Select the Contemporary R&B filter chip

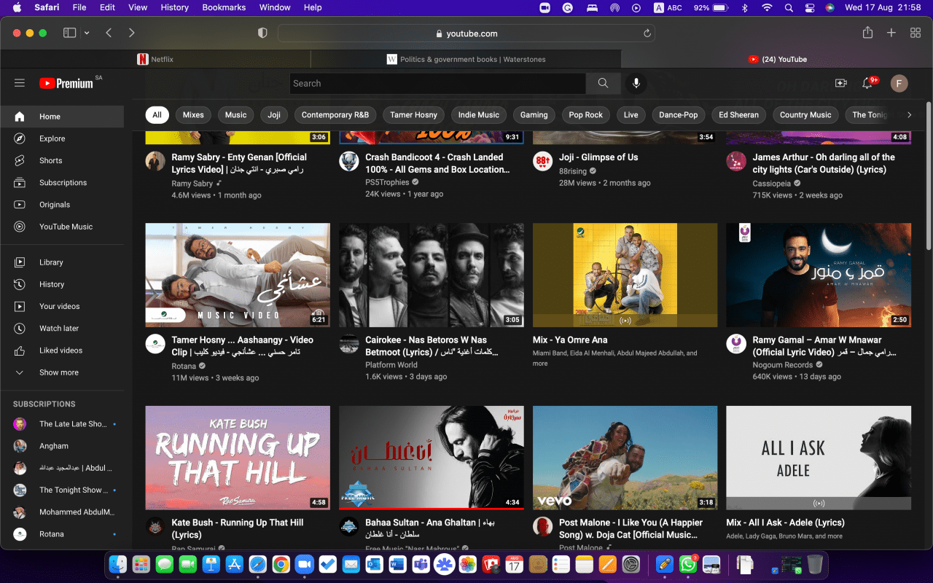[335, 114]
